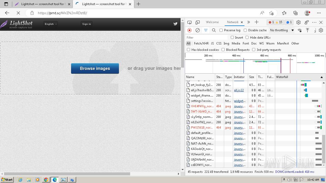Open the all.js:22 initiator link

239,90
